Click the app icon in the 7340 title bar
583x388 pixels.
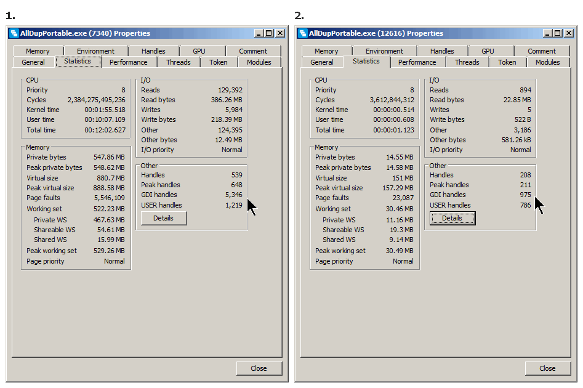(14, 33)
